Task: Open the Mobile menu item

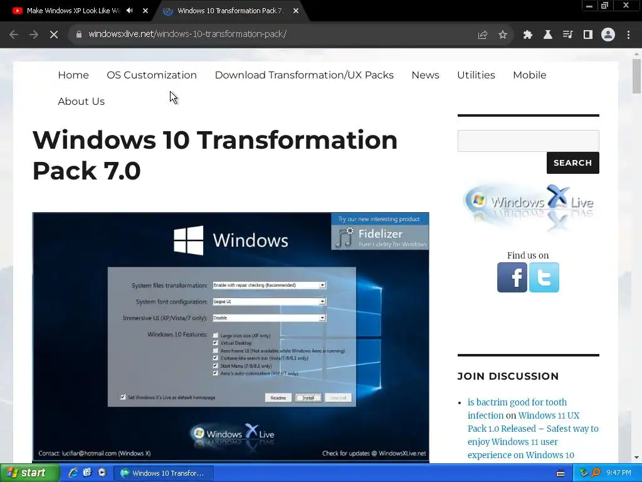Action: point(529,75)
